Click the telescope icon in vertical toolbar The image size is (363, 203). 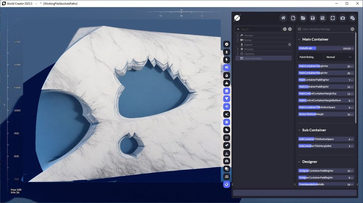point(227,145)
